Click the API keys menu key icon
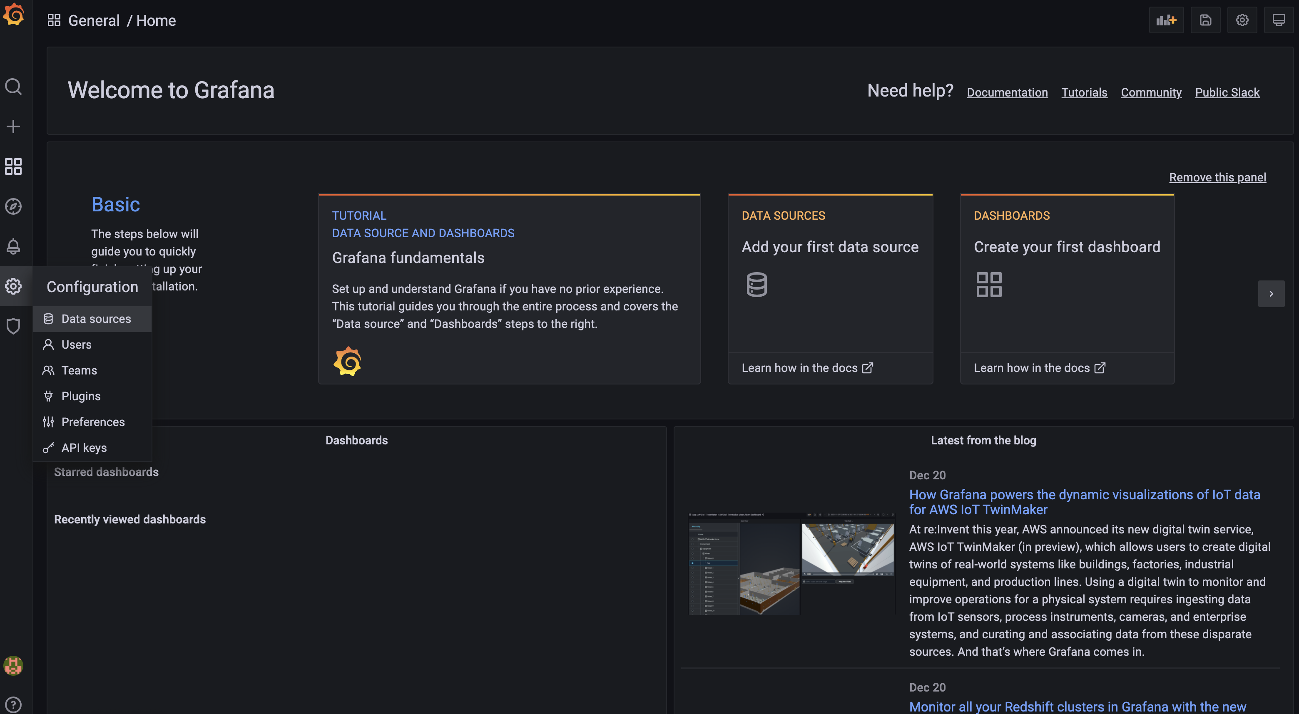 coord(48,447)
